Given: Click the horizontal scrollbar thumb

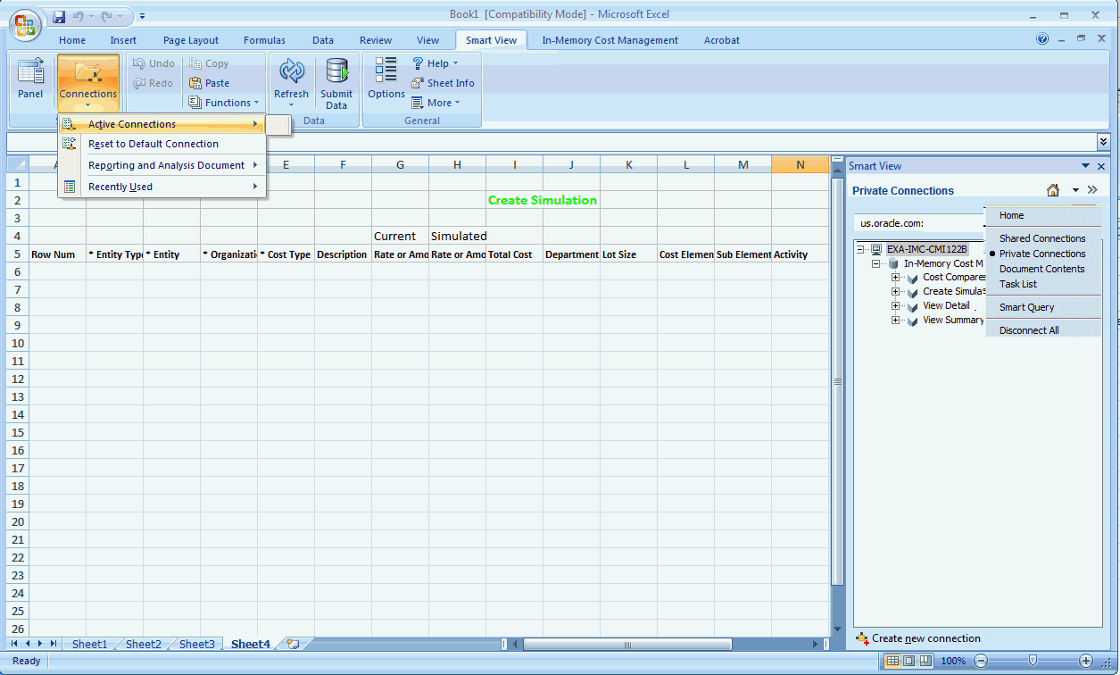Looking at the screenshot, I should [627, 644].
